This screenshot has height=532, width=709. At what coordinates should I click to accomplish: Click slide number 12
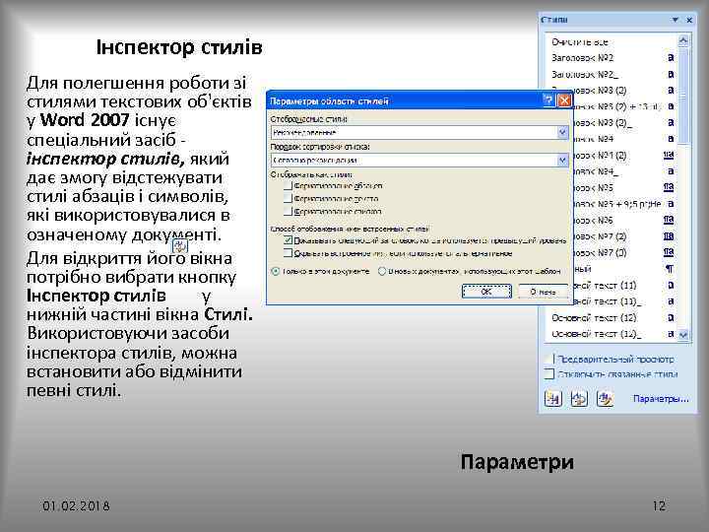coord(659,505)
